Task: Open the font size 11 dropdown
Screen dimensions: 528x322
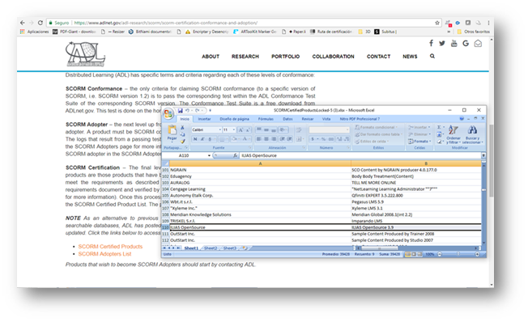Action: pos(234,130)
